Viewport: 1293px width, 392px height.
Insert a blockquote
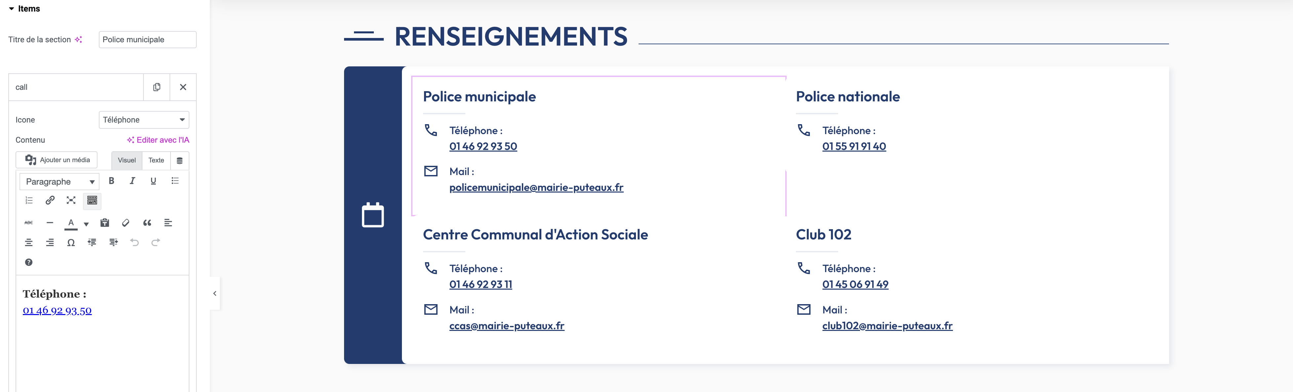[147, 223]
